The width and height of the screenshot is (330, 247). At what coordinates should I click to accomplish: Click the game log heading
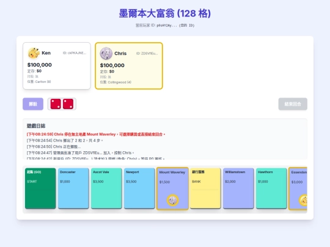pos(36,126)
